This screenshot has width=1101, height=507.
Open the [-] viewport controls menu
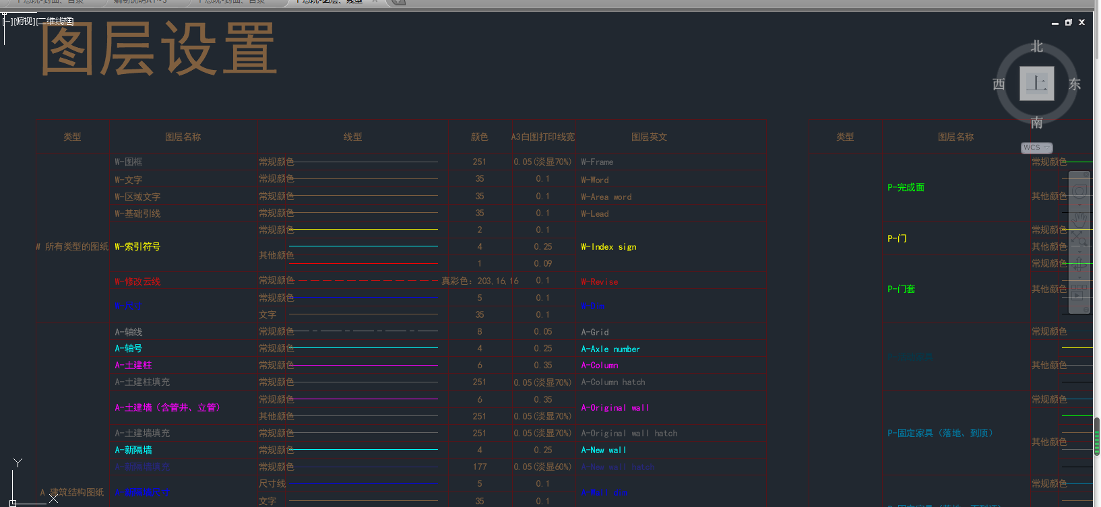coord(7,21)
